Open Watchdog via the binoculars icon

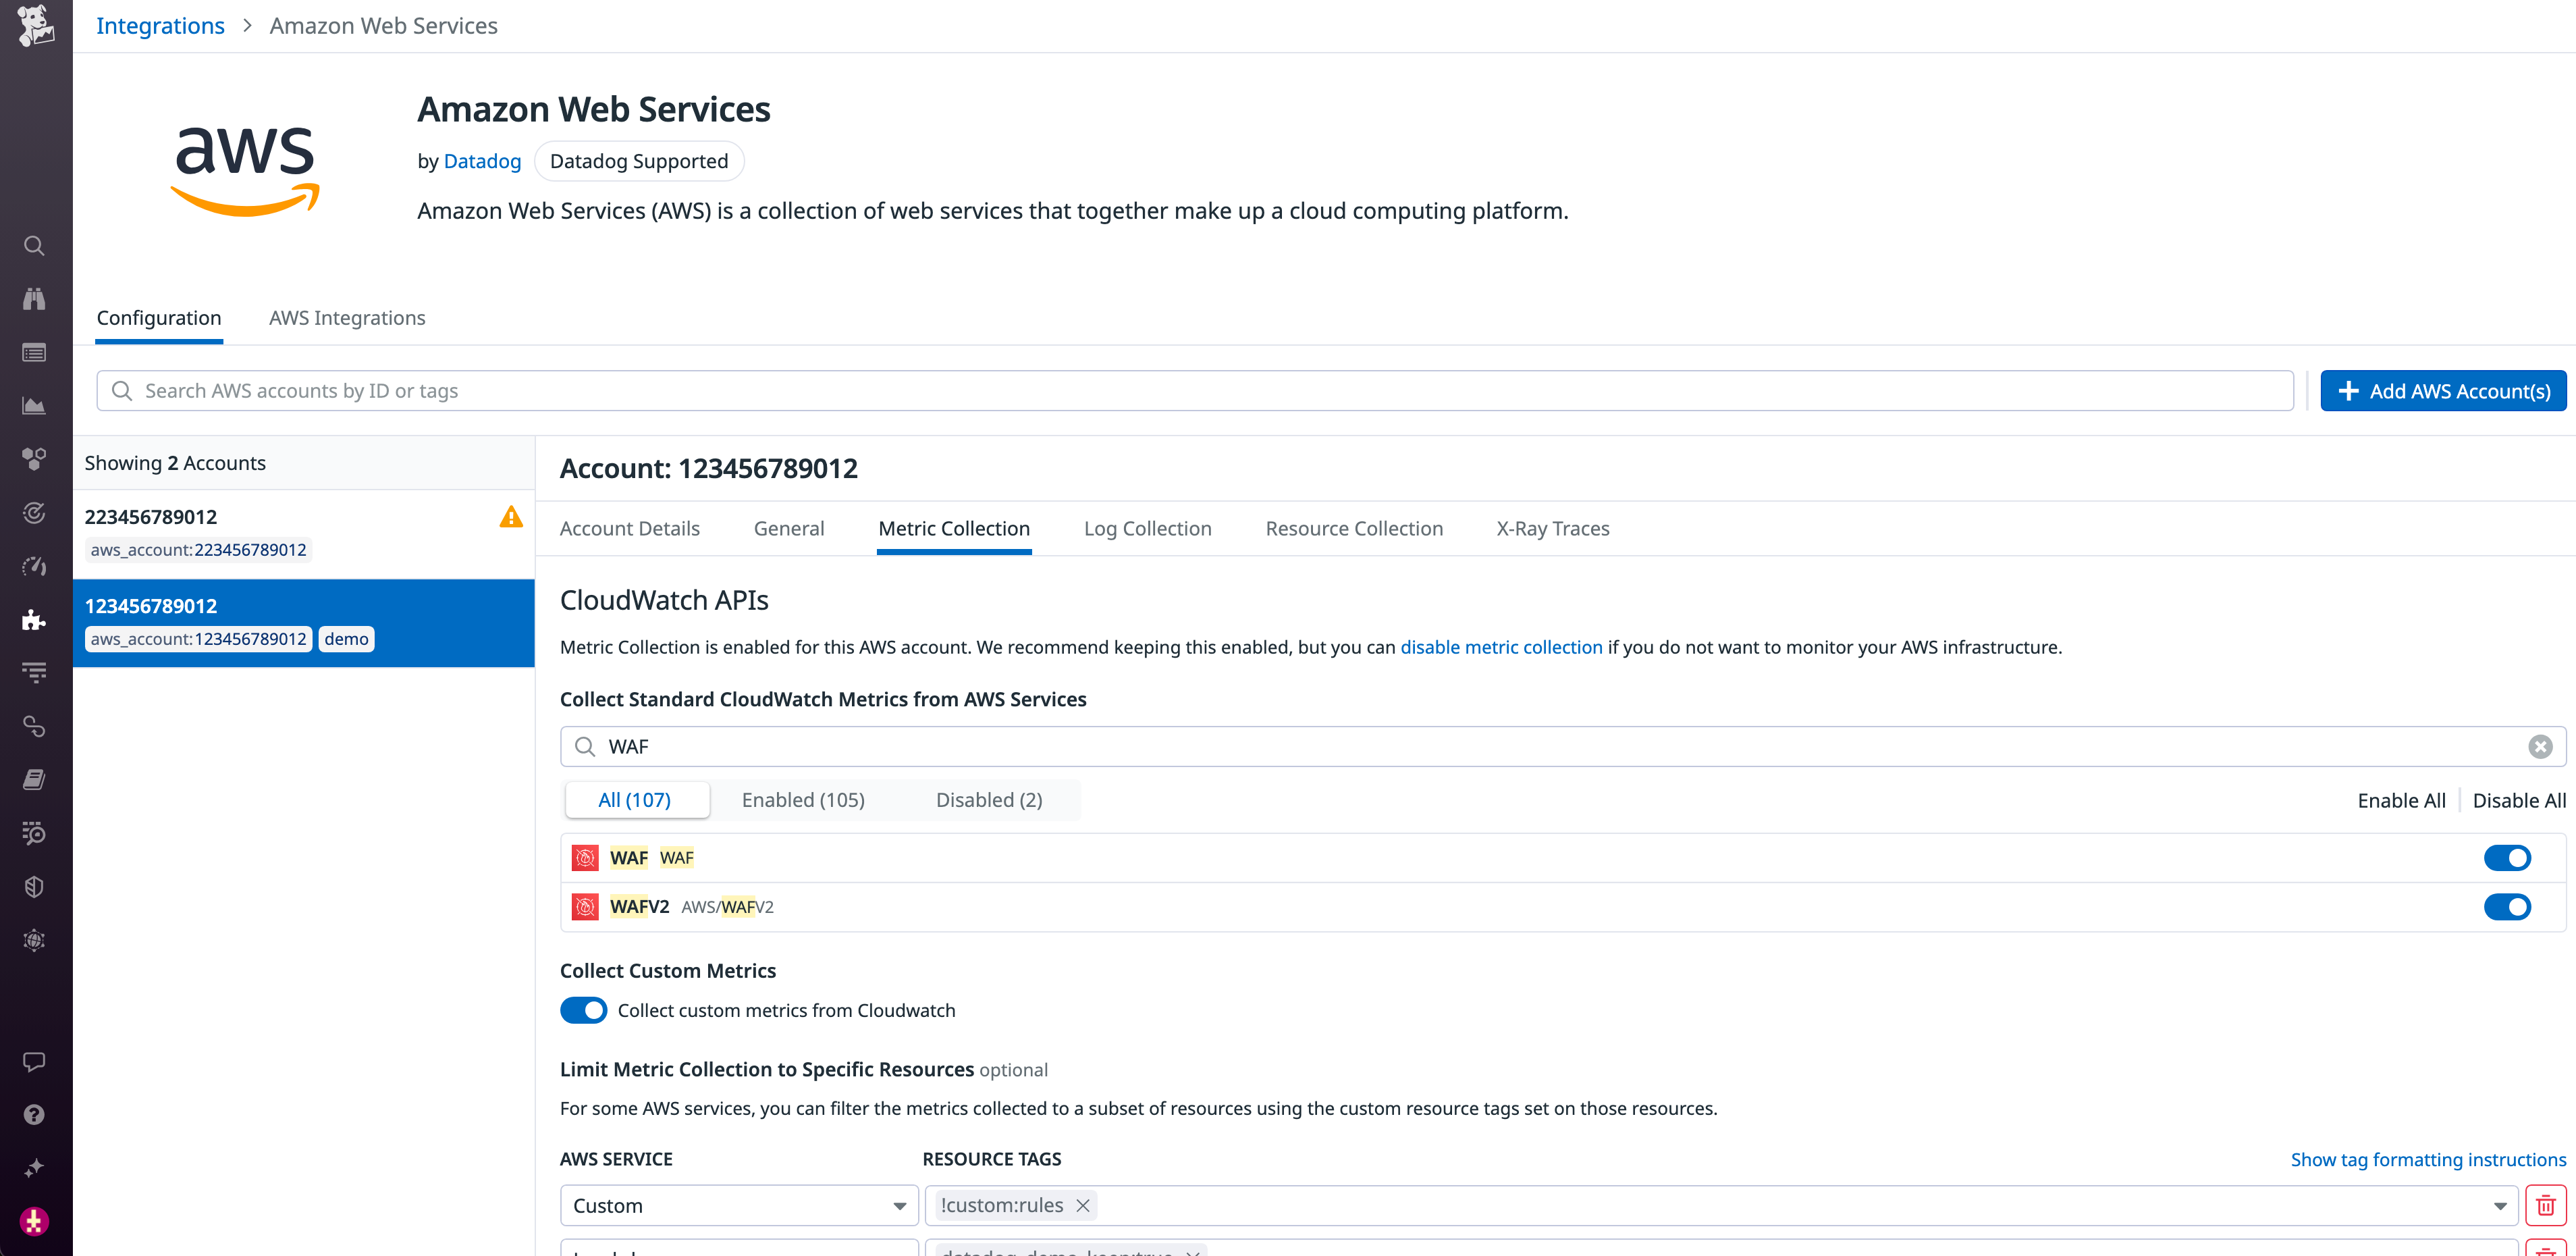pyautogui.click(x=34, y=299)
